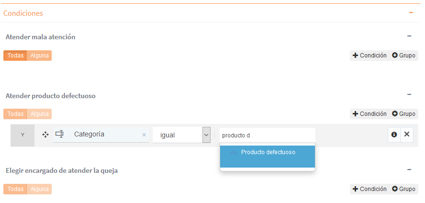Collapse the Condiciones panel
Screen dimensions: 425x203
(x=411, y=12)
